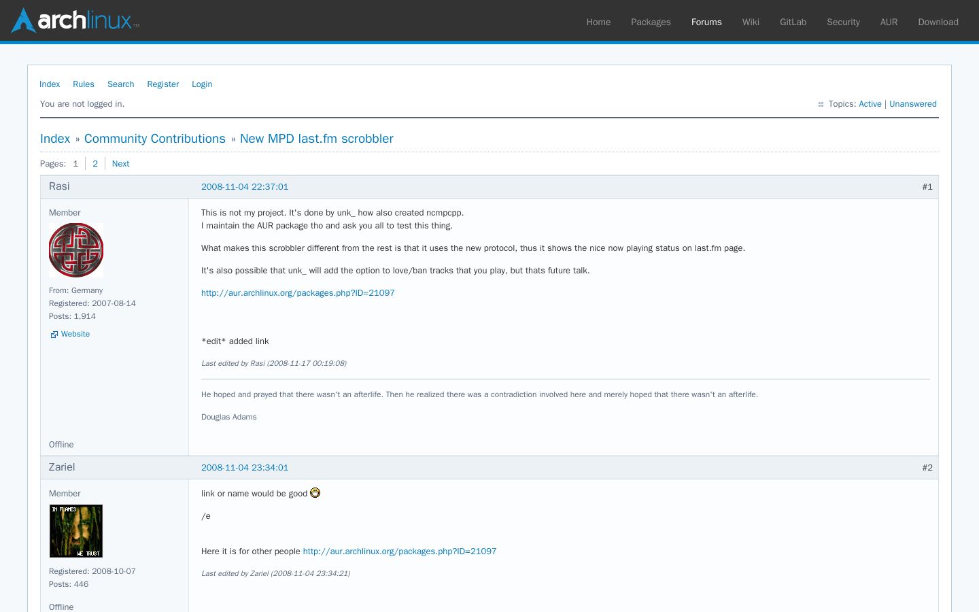Open the Home nav item
979x612 pixels.
[598, 22]
